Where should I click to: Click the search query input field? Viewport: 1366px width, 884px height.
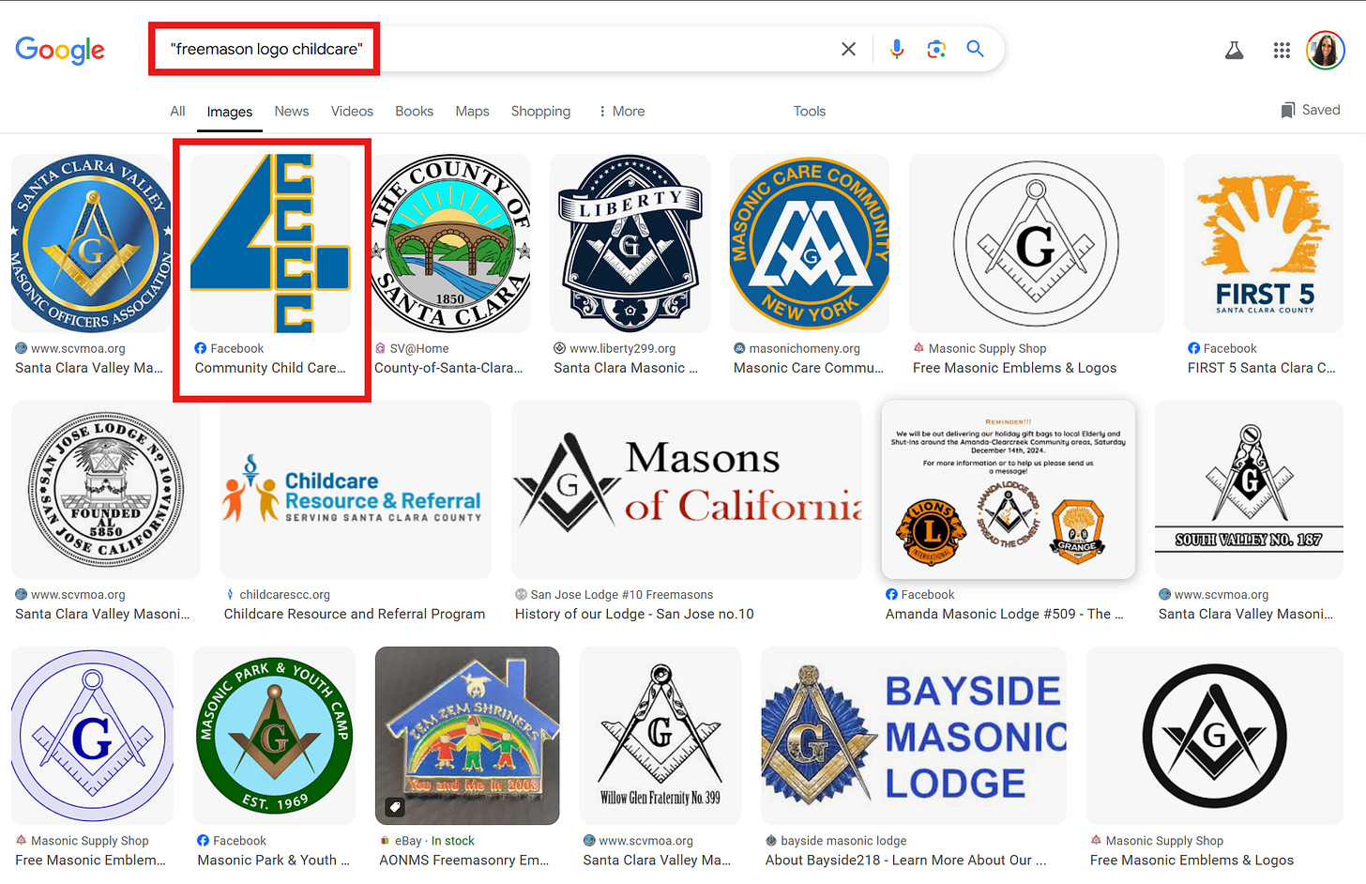497,49
